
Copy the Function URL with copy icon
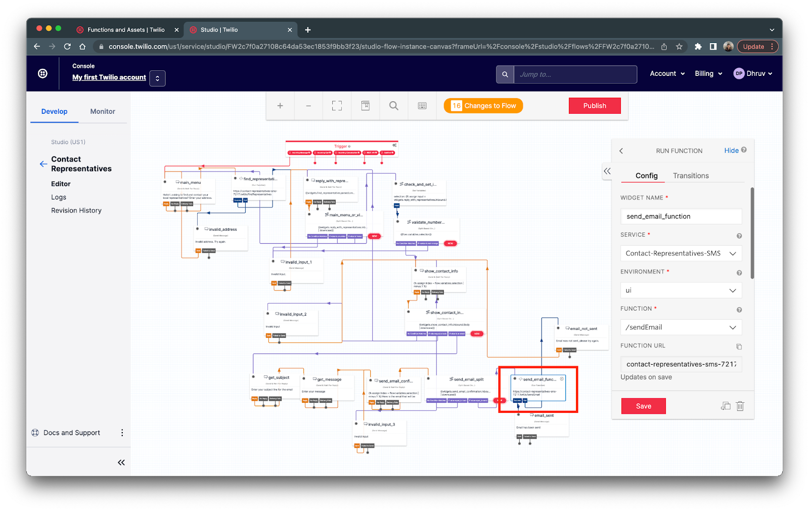pyautogui.click(x=739, y=347)
